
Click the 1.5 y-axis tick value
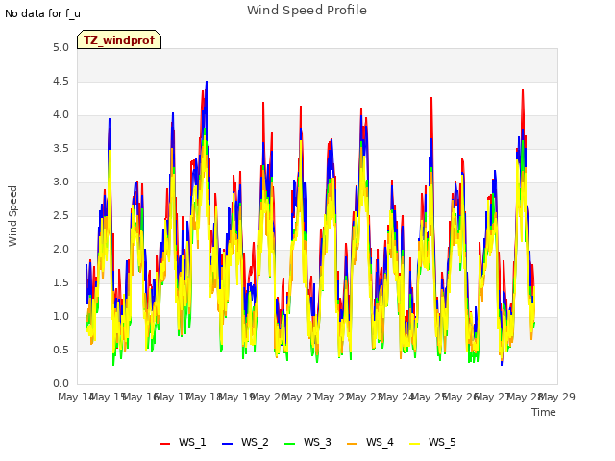pos(61,283)
